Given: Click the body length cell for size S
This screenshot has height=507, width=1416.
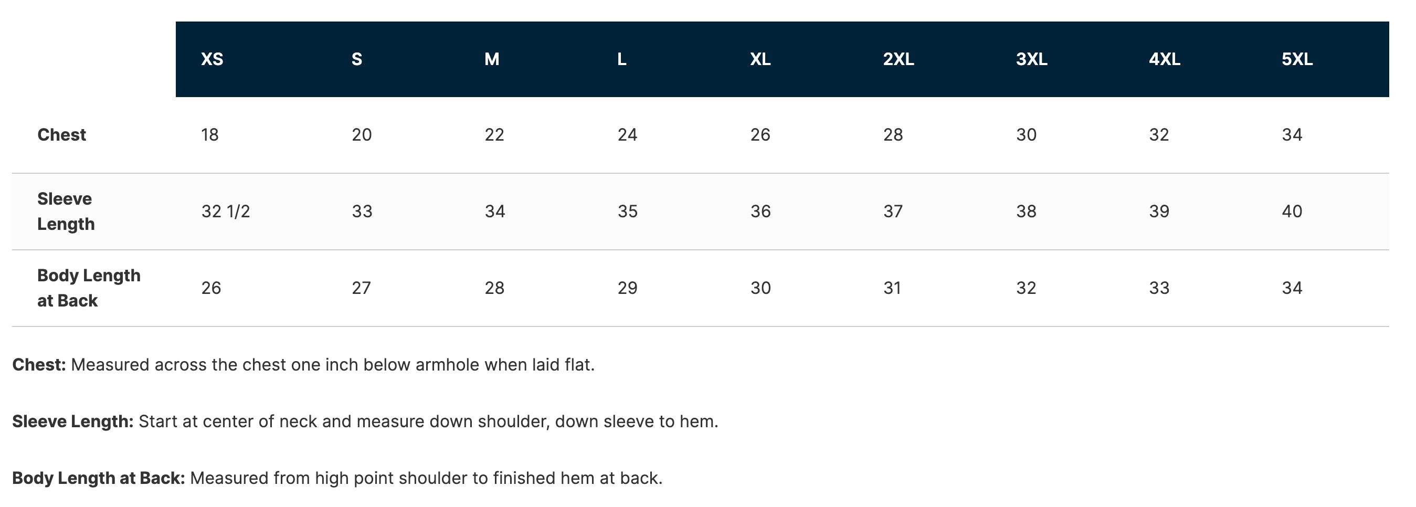Looking at the screenshot, I should pyautogui.click(x=361, y=288).
